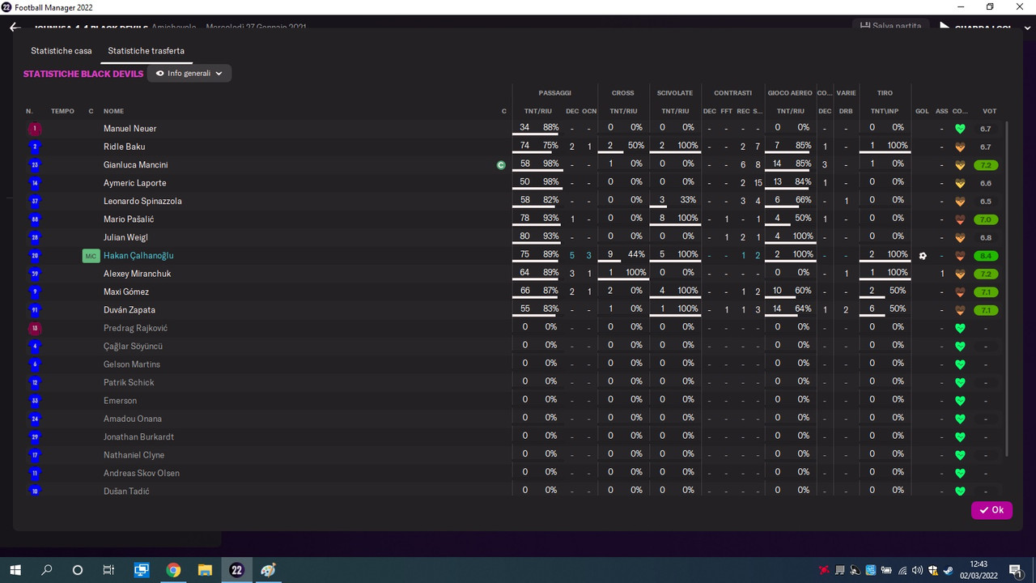Open Google Chrome from the taskbar
Screen dimensions: 1036x583
pyautogui.click(x=173, y=570)
